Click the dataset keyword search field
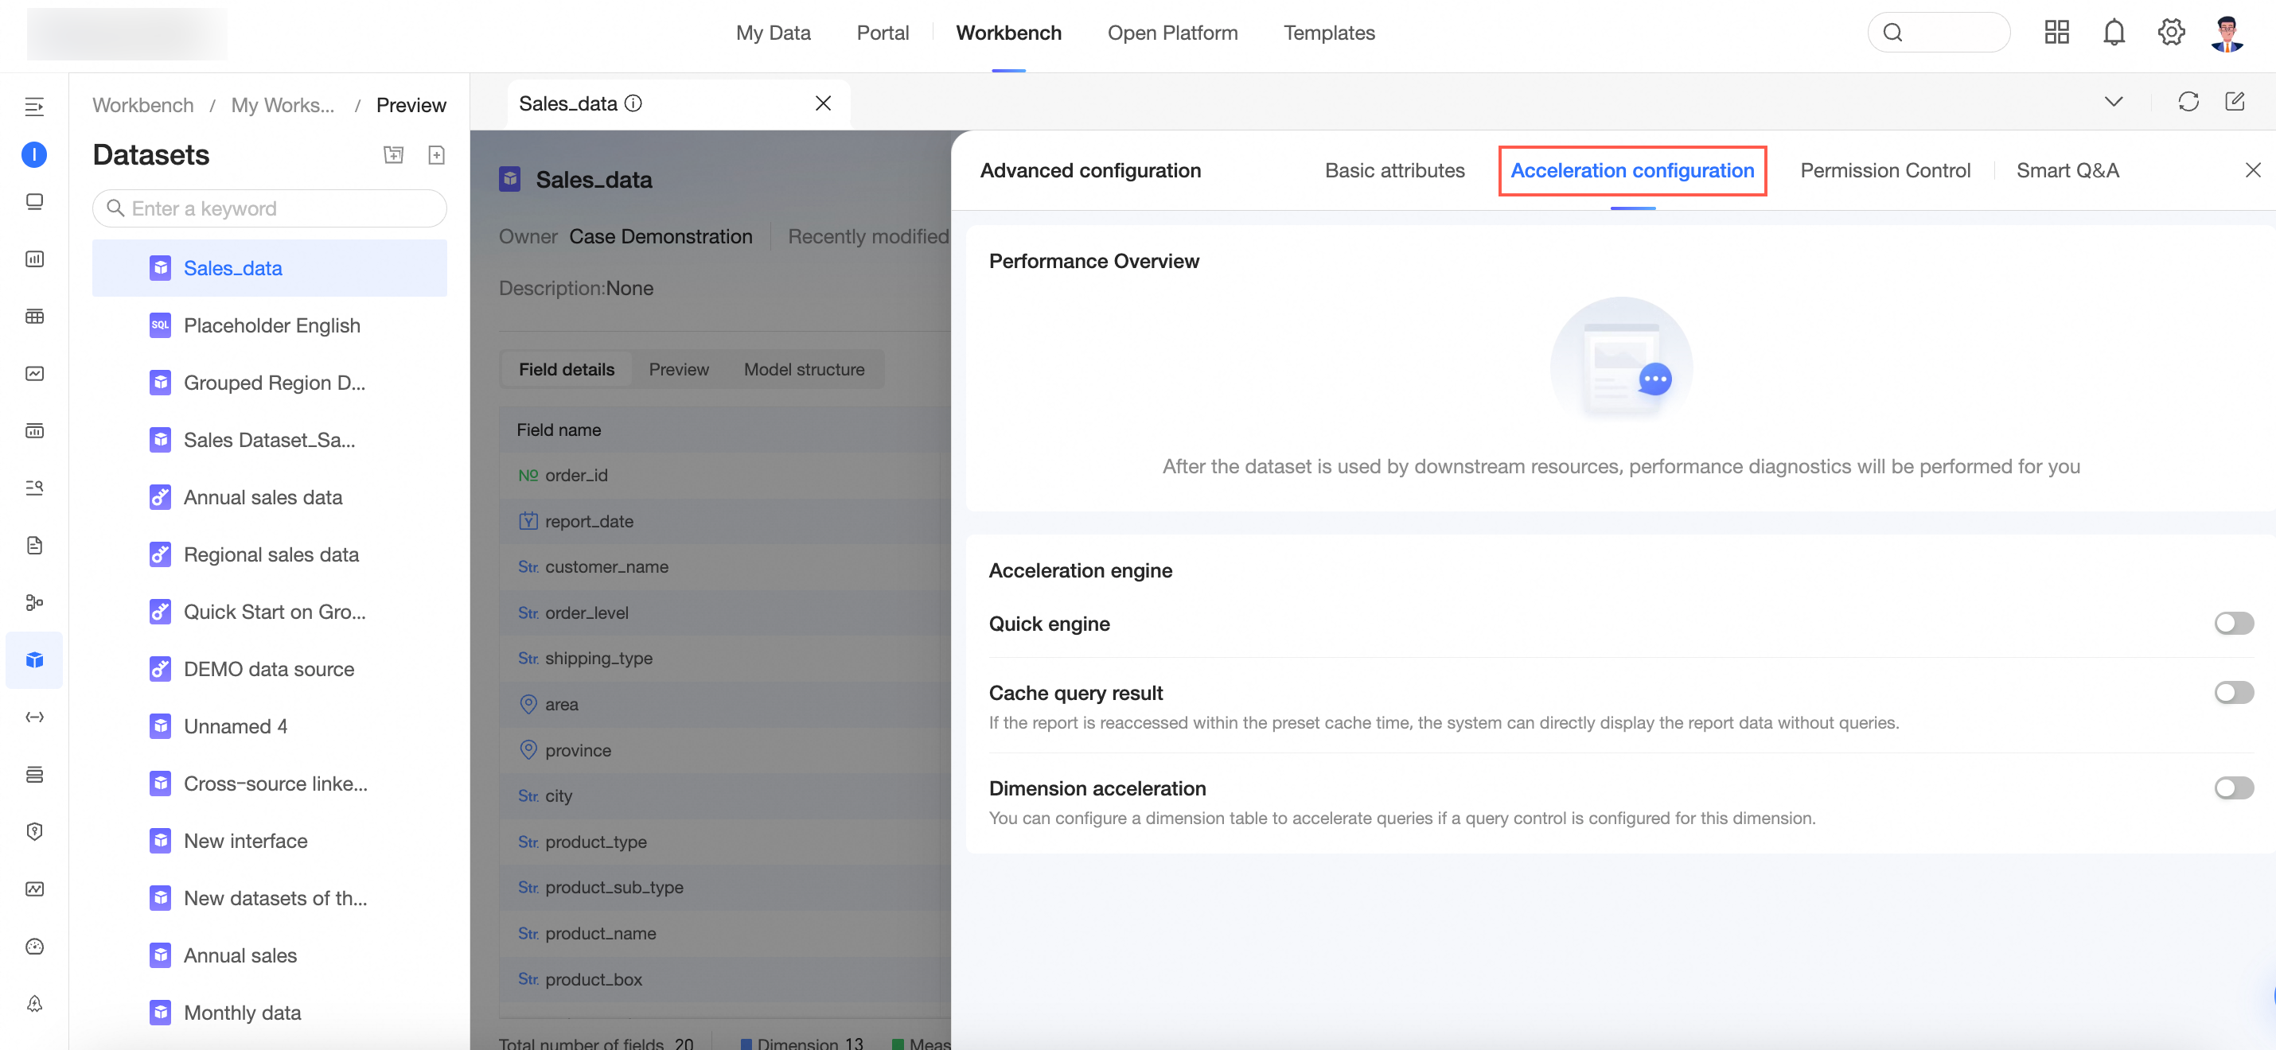 [270, 208]
